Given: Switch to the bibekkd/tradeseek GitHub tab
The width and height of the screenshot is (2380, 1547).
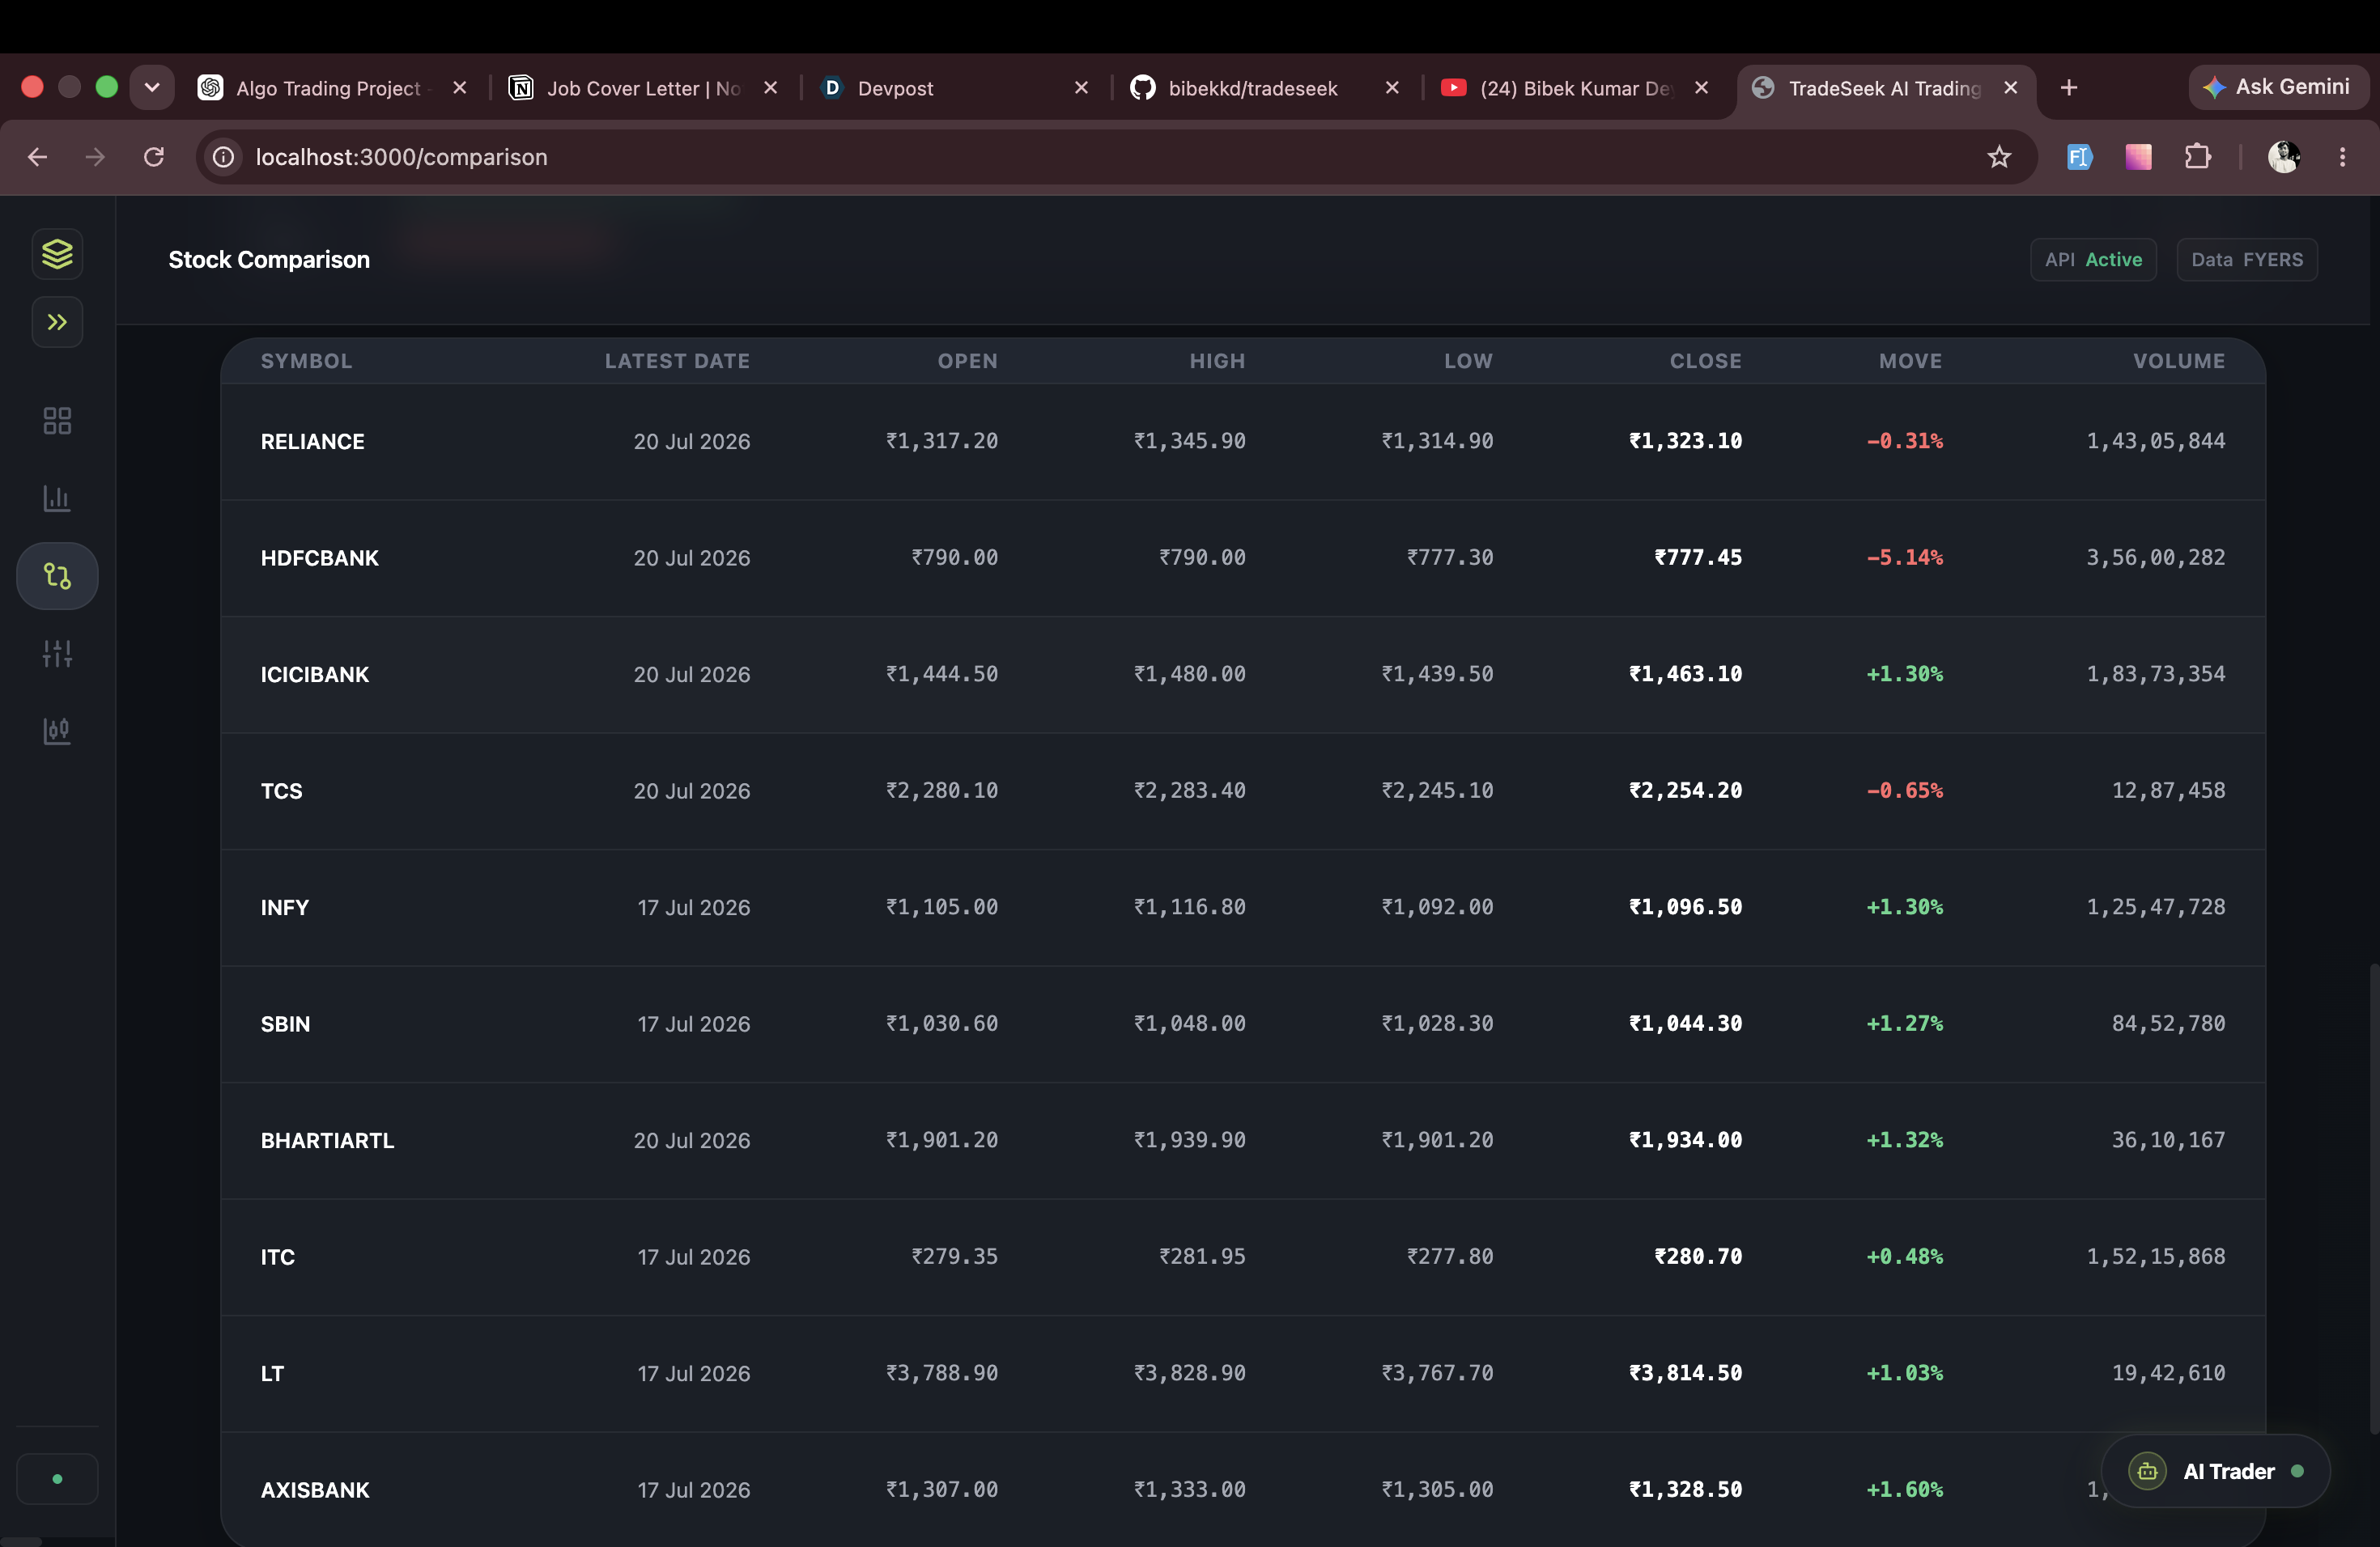Looking at the screenshot, I should (x=1252, y=88).
